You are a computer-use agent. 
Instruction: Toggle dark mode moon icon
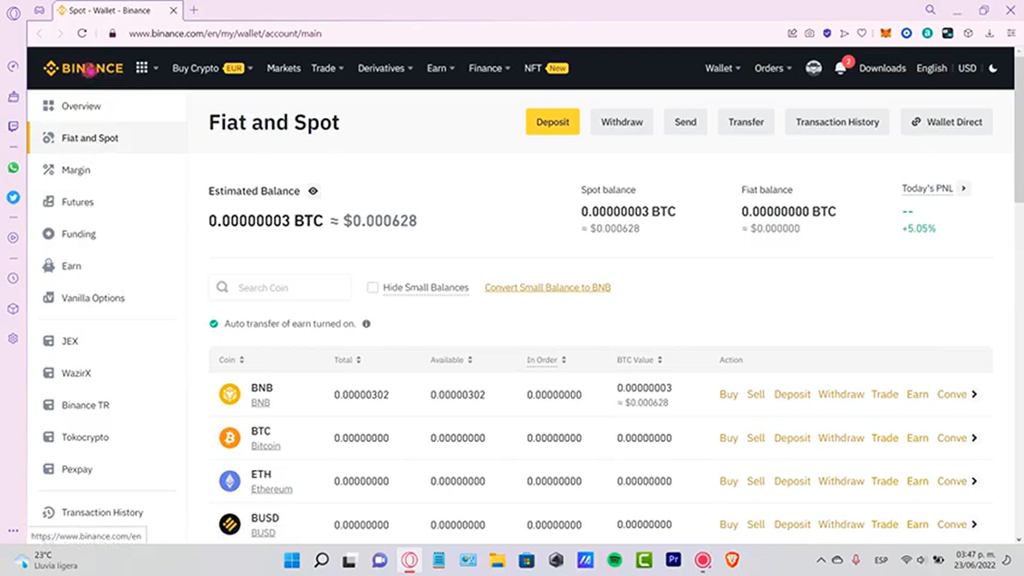coord(993,68)
